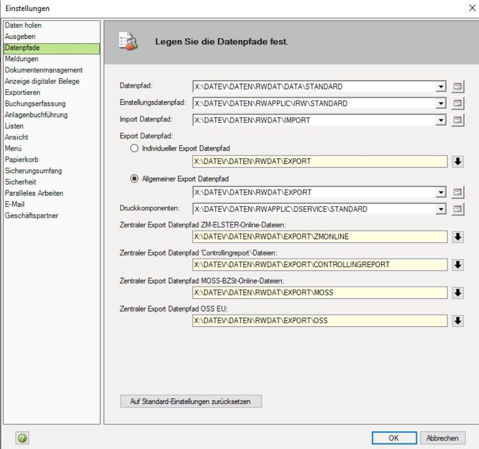
Task: Open Listen settings page
Action: pos(52,126)
